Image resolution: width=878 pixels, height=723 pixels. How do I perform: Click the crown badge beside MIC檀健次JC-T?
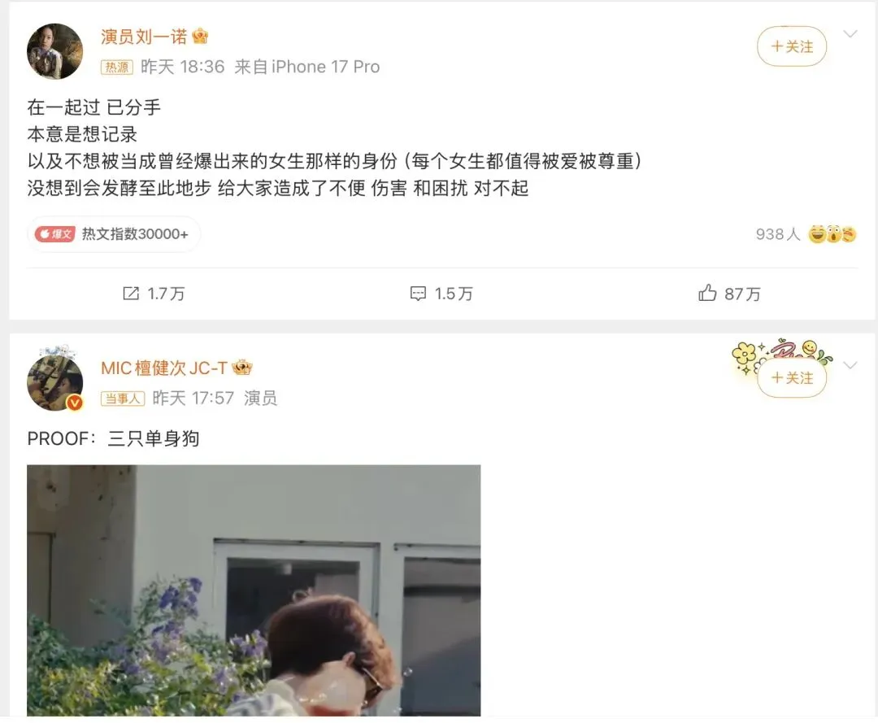coord(242,368)
